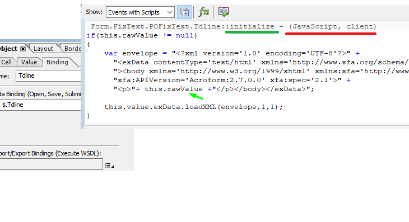This screenshot has height=222, width=409.
Task: Run the check script syntax icon
Action: coord(224,12)
